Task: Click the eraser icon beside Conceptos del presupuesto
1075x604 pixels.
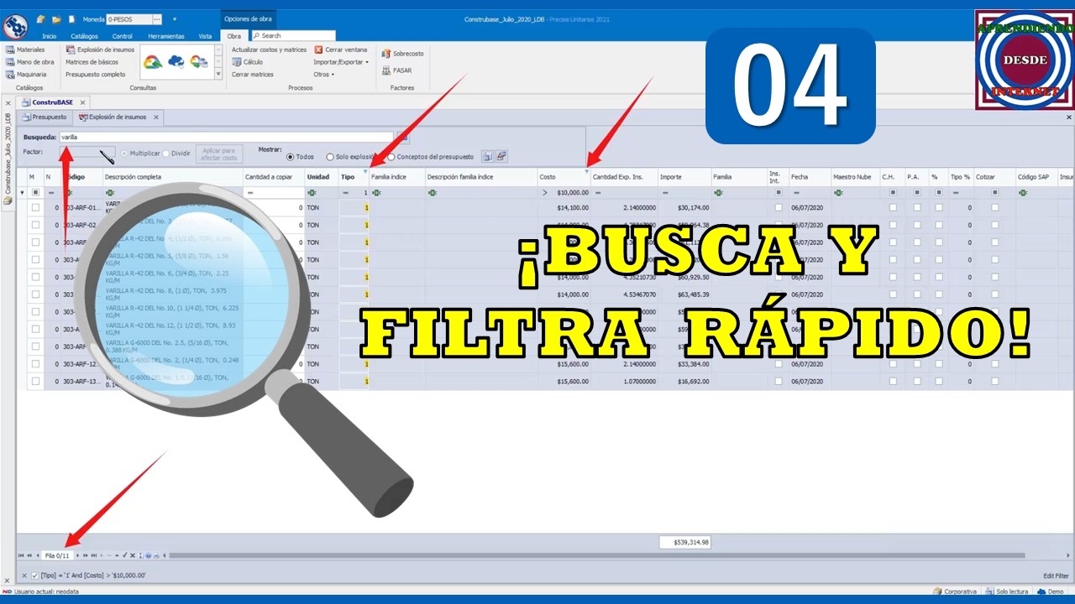Action: pyautogui.click(x=501, y=156)
